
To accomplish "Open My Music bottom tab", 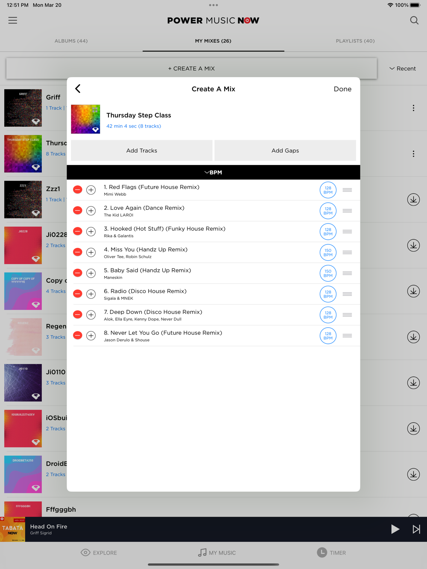I will (217, 553).
